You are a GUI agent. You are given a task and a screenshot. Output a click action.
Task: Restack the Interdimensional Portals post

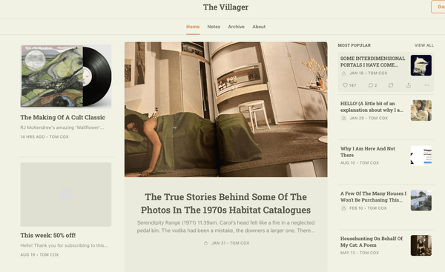[x=391, y=85]
